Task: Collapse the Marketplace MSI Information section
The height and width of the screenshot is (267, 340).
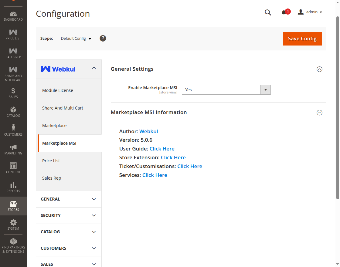Action: point(319,113)
